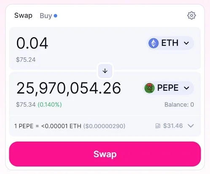
Task: Click the Balance: 0 label
Action: [179, 104]
